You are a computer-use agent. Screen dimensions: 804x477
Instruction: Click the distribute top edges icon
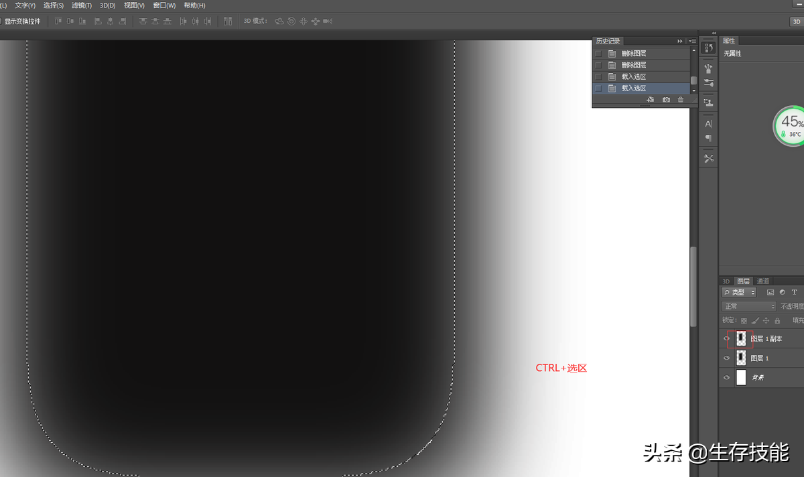tap(143, 21)
